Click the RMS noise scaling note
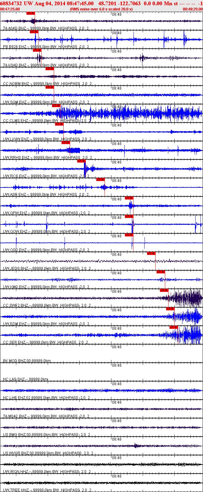This screenshot has height=492, width=203. (101, 9)
